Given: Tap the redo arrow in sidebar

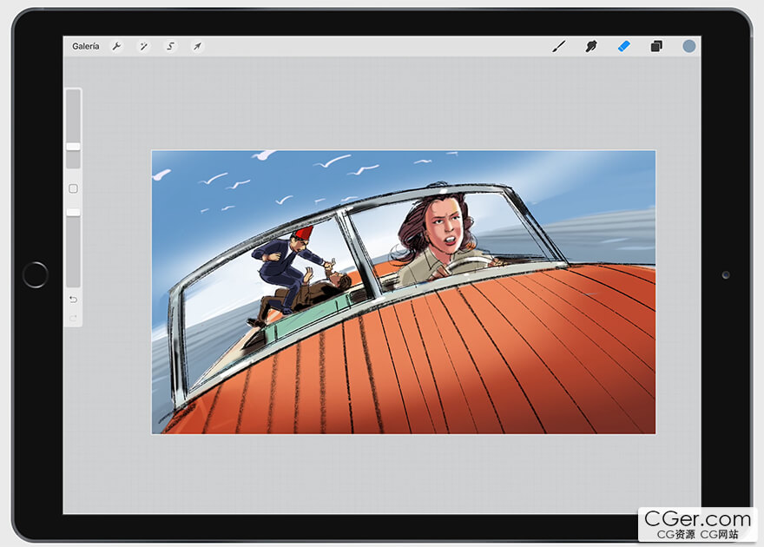Looking at the screenshot, I should (x=73, y=318).
